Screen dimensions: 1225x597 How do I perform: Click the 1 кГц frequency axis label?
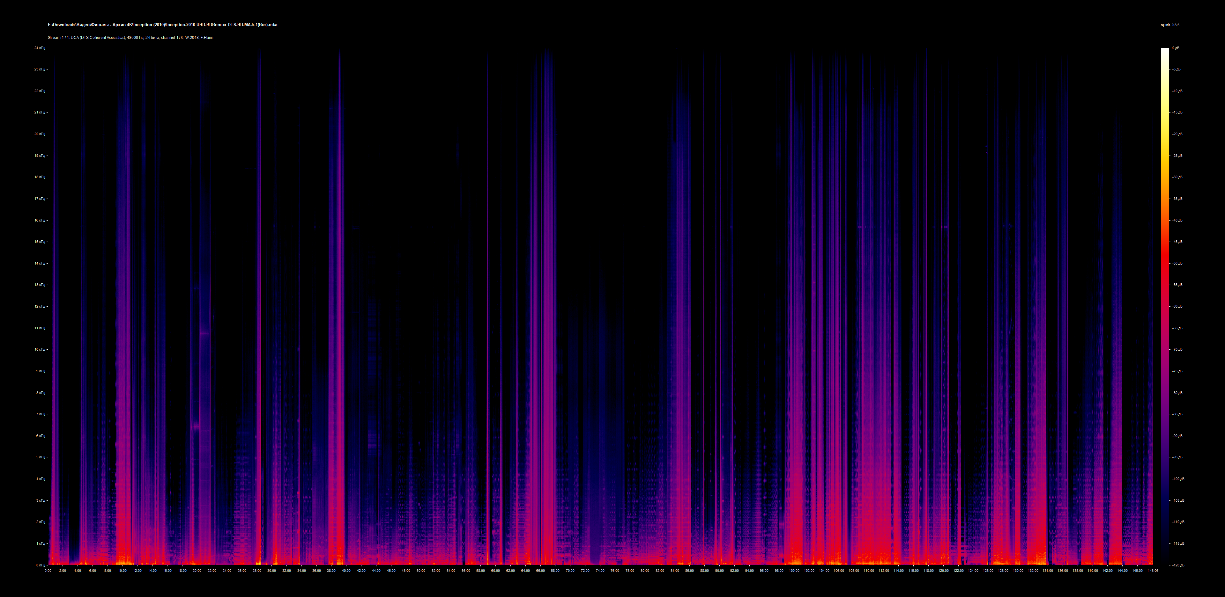41,543
